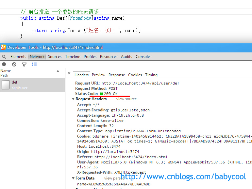Screen dimensions: 252x189
Task: Click the Accept-Encoding header line
Action: pyautogui.click(x=113, y=110)
